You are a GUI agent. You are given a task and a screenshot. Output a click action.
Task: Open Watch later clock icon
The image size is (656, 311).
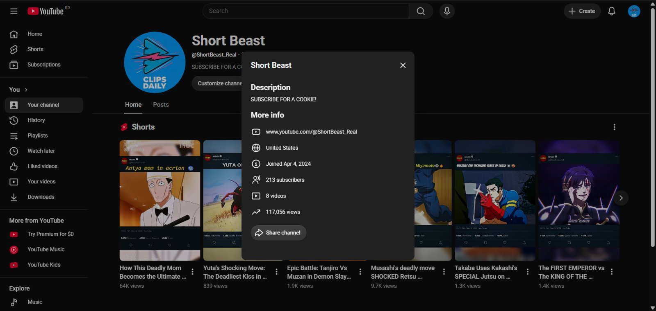(14, 151)
